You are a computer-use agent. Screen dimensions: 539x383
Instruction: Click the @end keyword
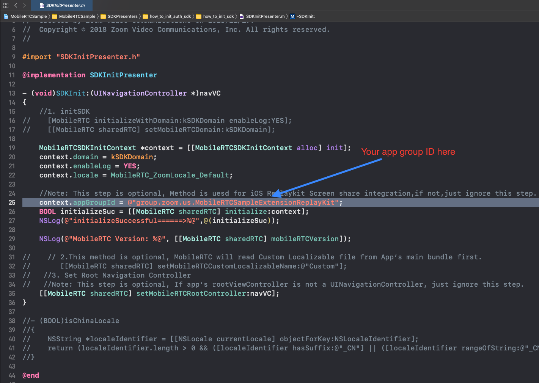(31, 375)
